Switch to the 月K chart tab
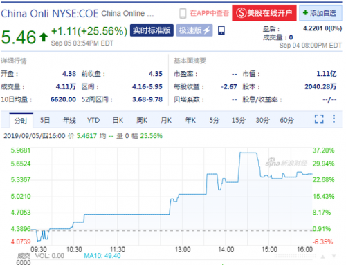Image resolution: width=346 pixels, height=265 pixels. tap(166, 120)
